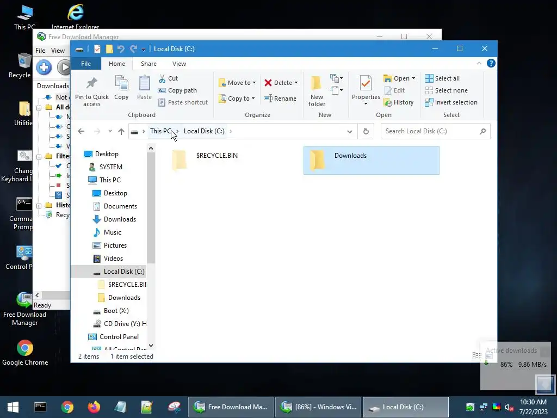Click the Edit ribbon button

(x=394, y=90)
